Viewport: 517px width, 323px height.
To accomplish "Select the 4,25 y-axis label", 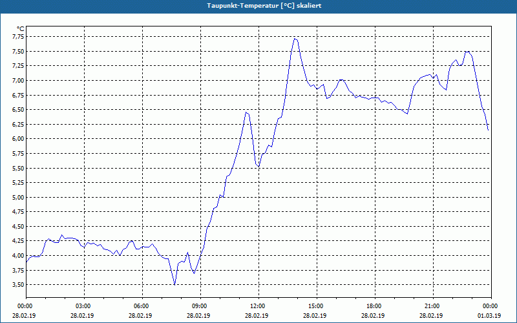I will [x=18, y=241].
